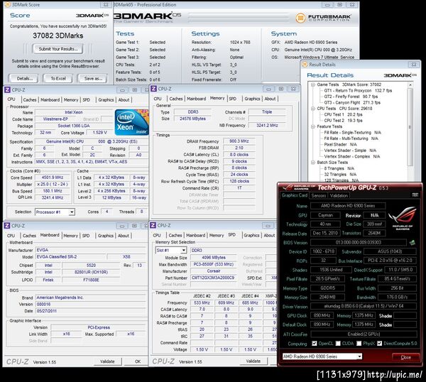Viewport: 426px width, 382px height.
Task: Click the Details... button in Score window
Action: (24, 79)
